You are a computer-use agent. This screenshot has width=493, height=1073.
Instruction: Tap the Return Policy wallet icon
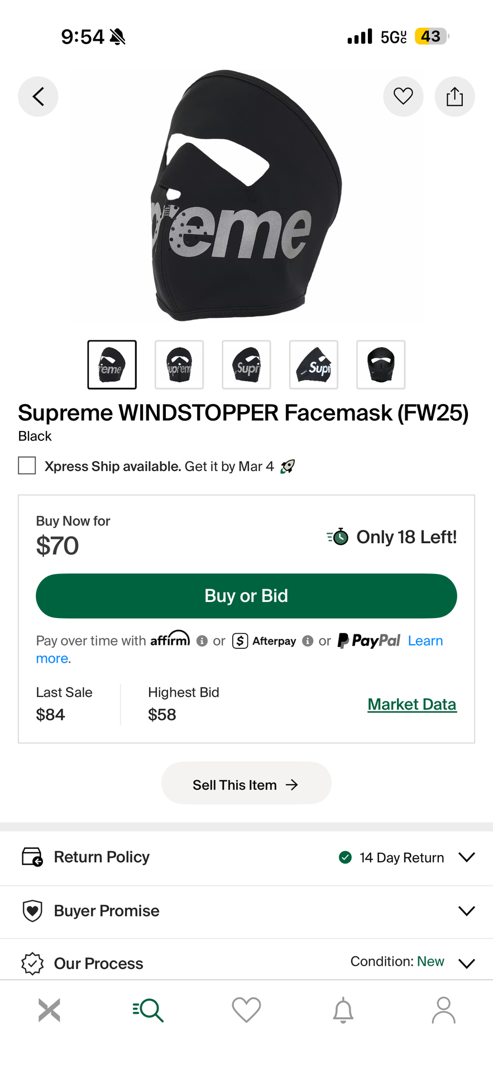[x=32, y=856]
